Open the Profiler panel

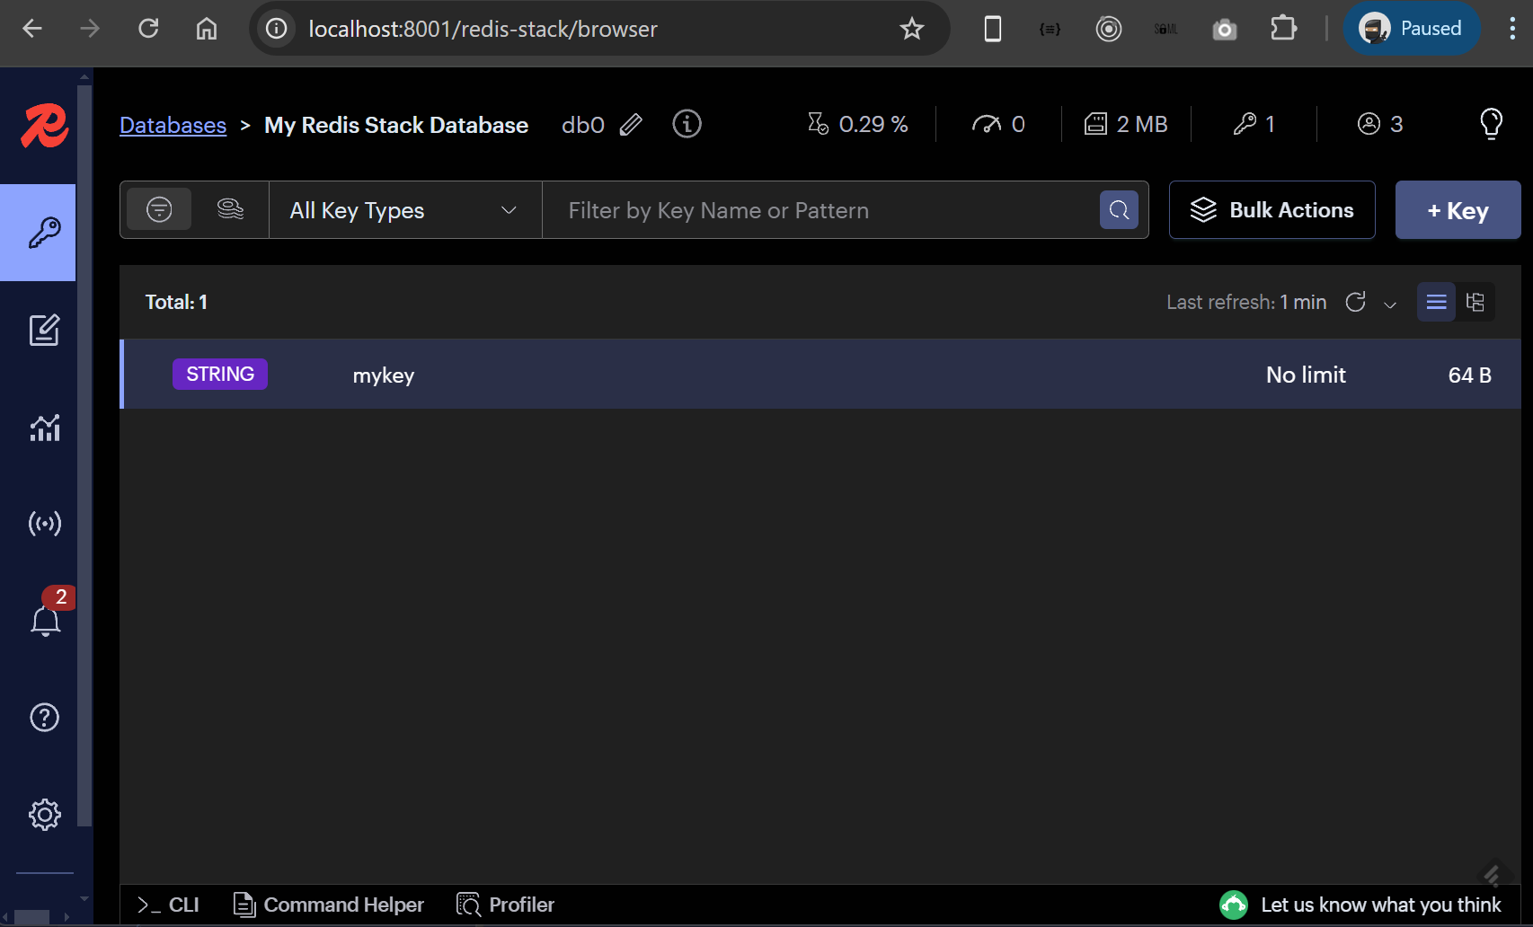point(505,905)
